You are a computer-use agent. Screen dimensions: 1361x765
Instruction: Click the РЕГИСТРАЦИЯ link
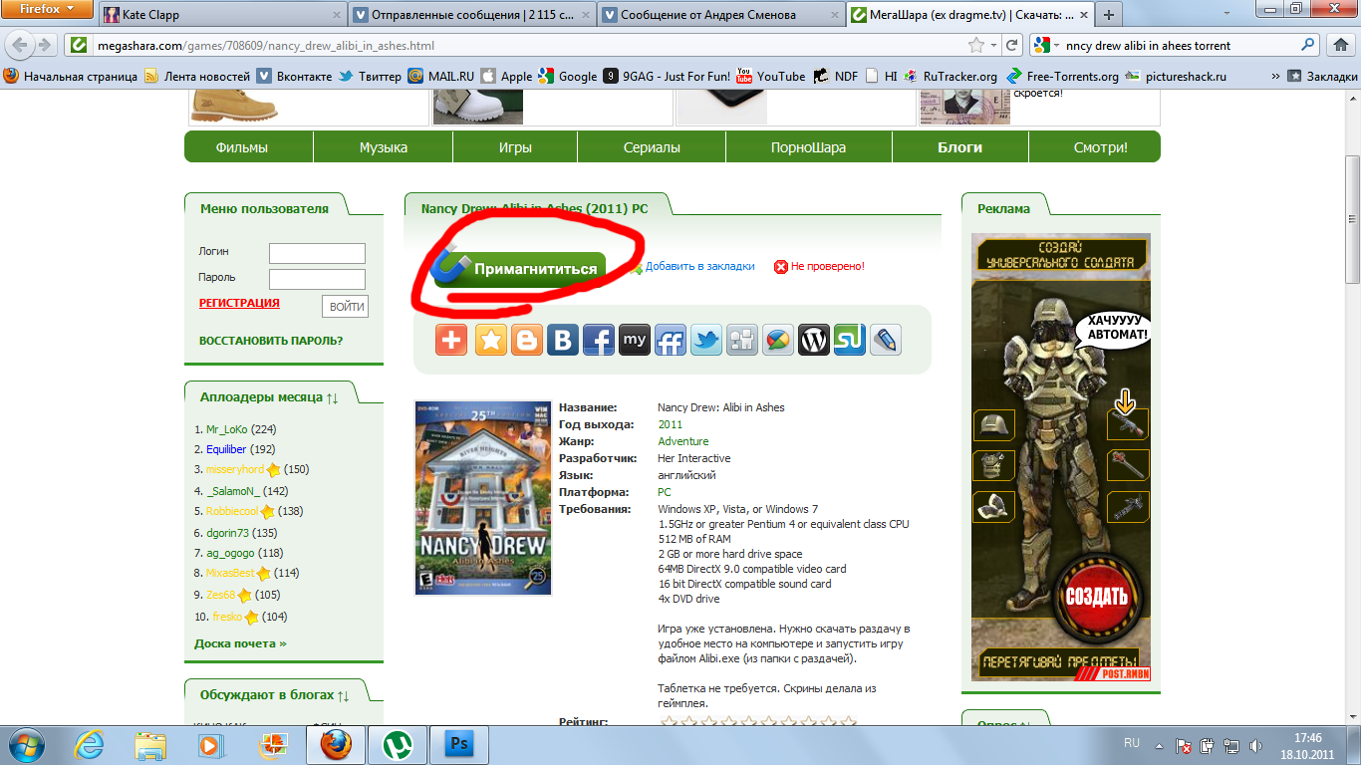239,303
